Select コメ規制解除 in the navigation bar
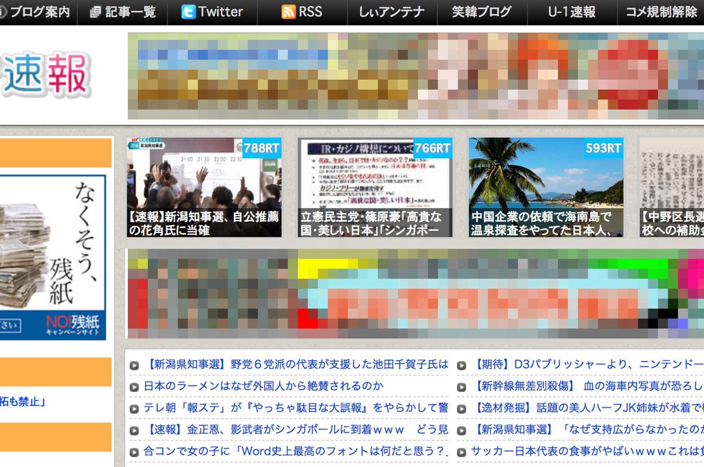 coord(661,12)
